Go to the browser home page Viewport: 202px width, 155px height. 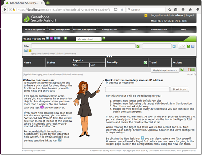tap(190, 10)
